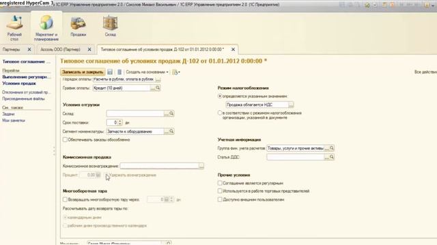437x245 pixels.
Task: Click the document icon next to the save icon
Action: pyautogui.click(x=119, y=72)
